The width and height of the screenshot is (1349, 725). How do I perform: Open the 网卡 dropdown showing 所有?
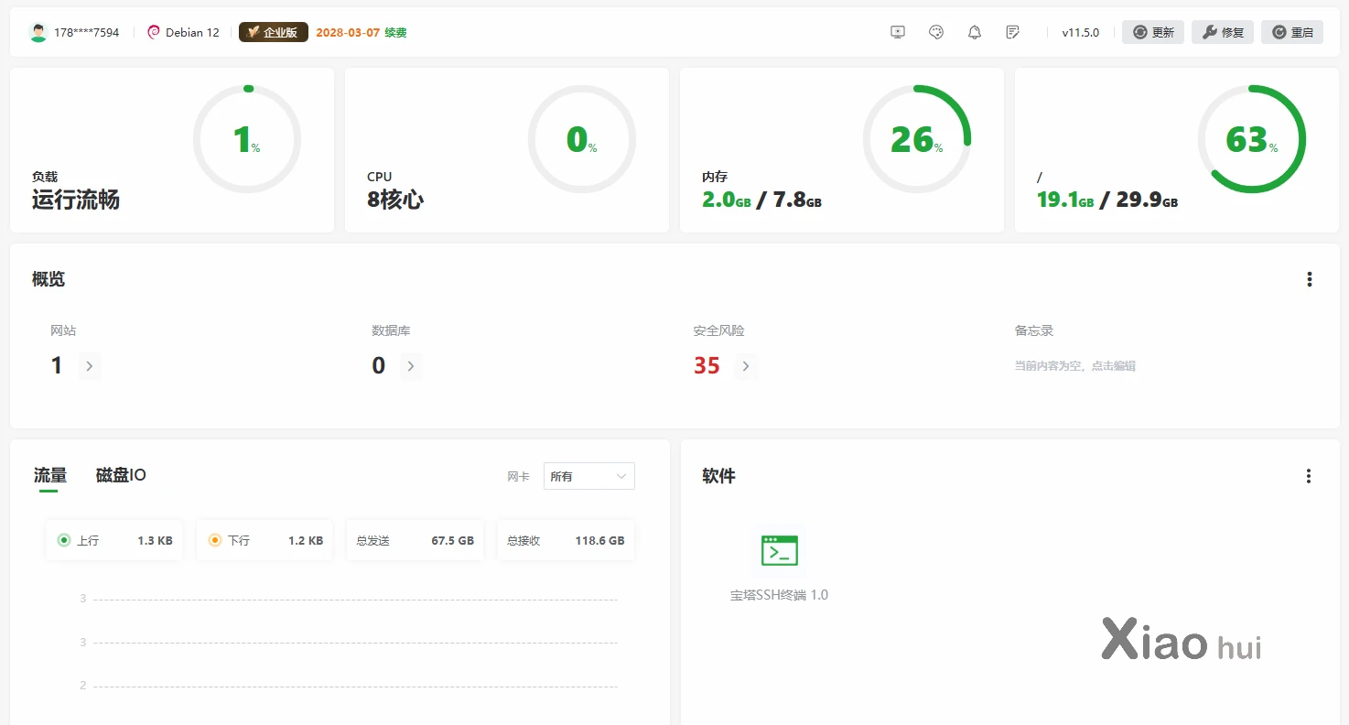coord(588,476)
